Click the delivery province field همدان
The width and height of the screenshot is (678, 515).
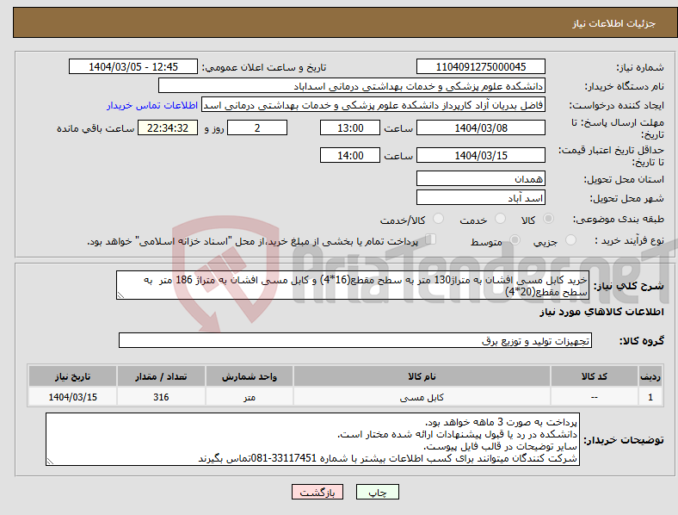pyautogui.click(x=481, y=178)
